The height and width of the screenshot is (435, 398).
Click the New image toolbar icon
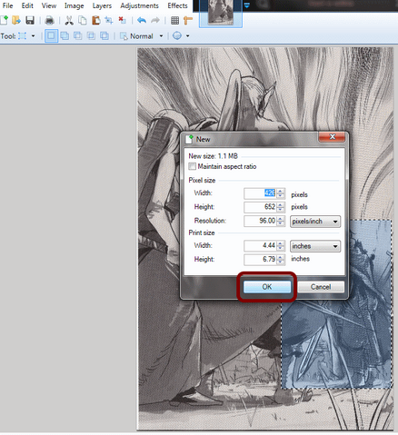click(5, 20)
